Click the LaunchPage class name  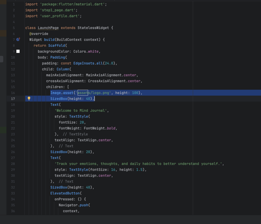48,28
